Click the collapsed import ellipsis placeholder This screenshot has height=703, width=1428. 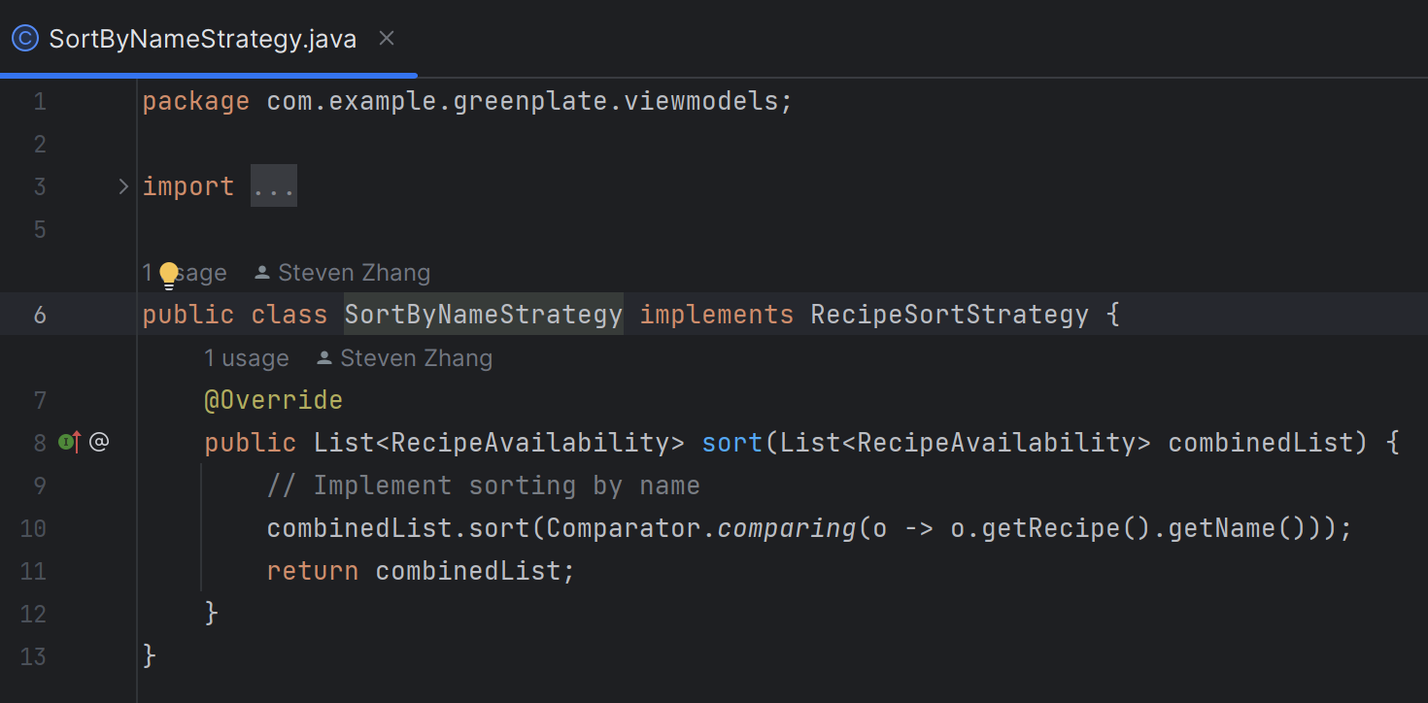point(274,186)
